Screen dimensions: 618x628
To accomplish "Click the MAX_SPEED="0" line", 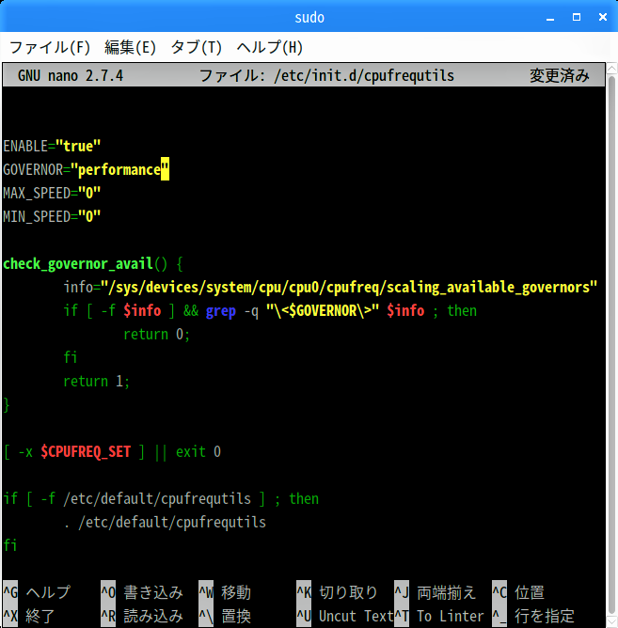I will [x=52, y=193].
